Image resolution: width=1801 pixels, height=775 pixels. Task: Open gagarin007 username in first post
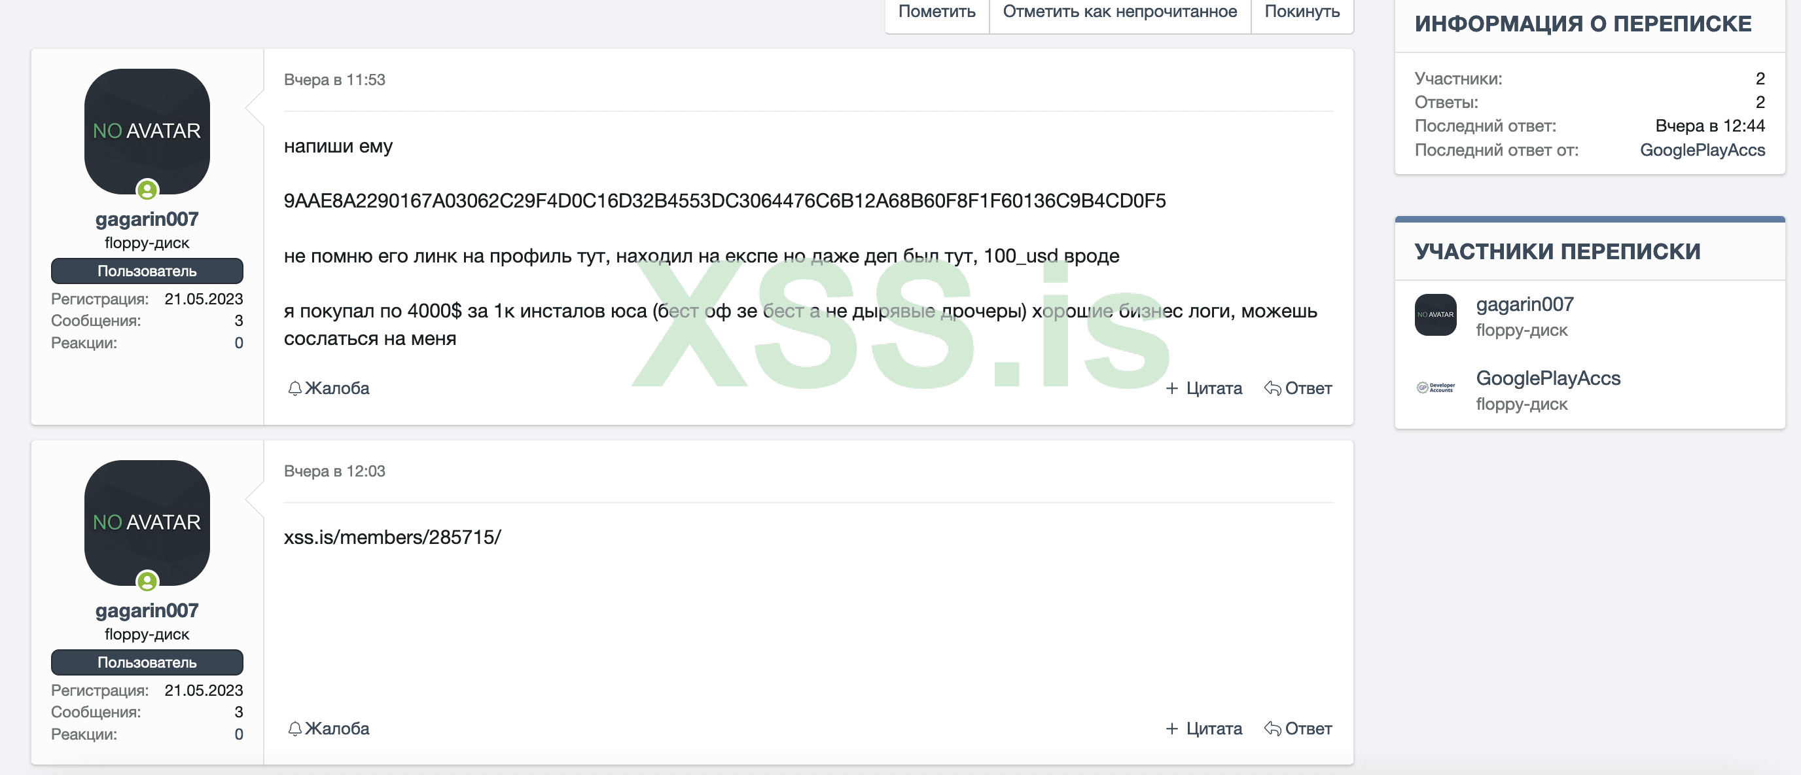click(147, 220)
